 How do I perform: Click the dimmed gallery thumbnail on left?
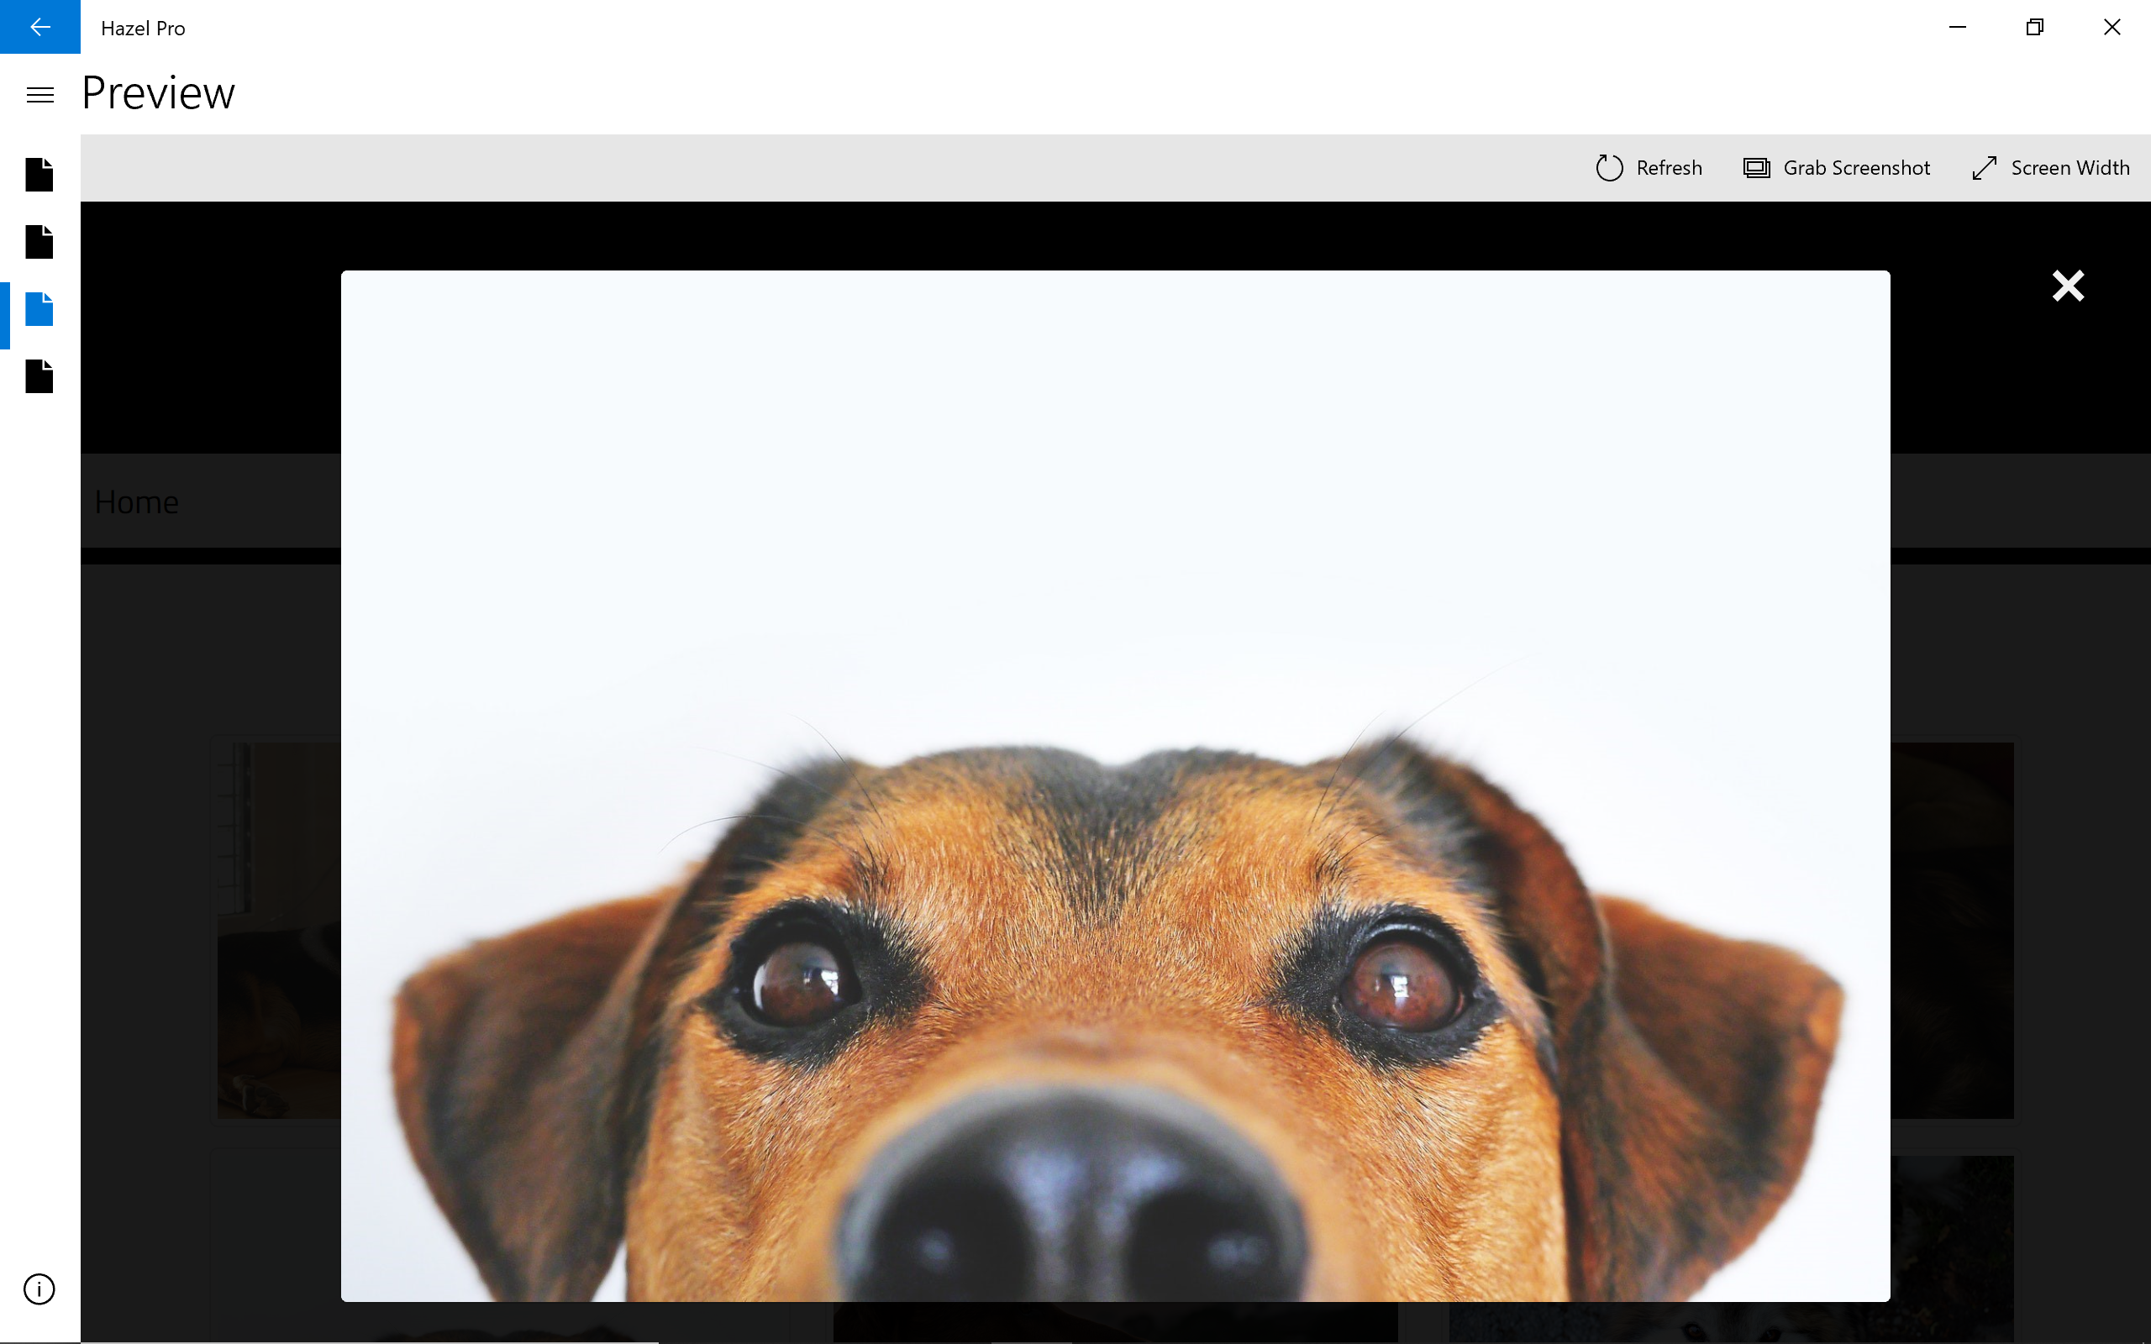[x=279, y=931]
